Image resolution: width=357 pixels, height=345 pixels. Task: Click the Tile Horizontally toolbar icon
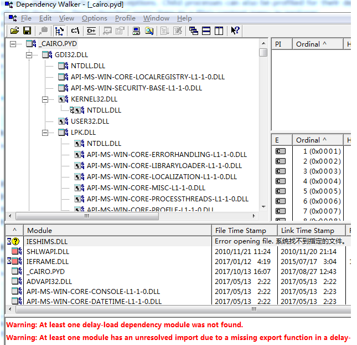click(206, 31)
